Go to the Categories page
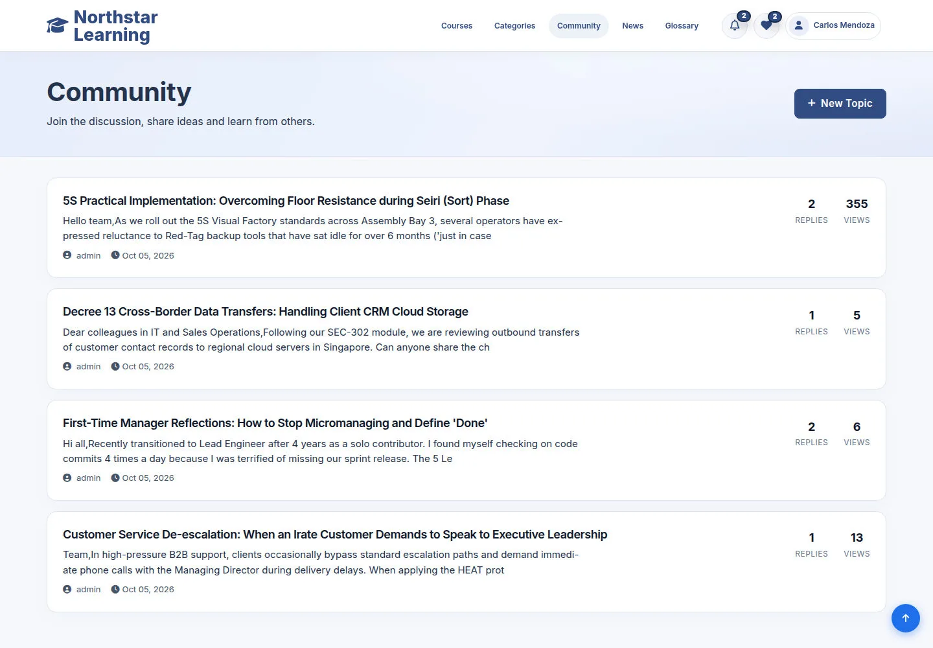 click(x=514, y=26)
